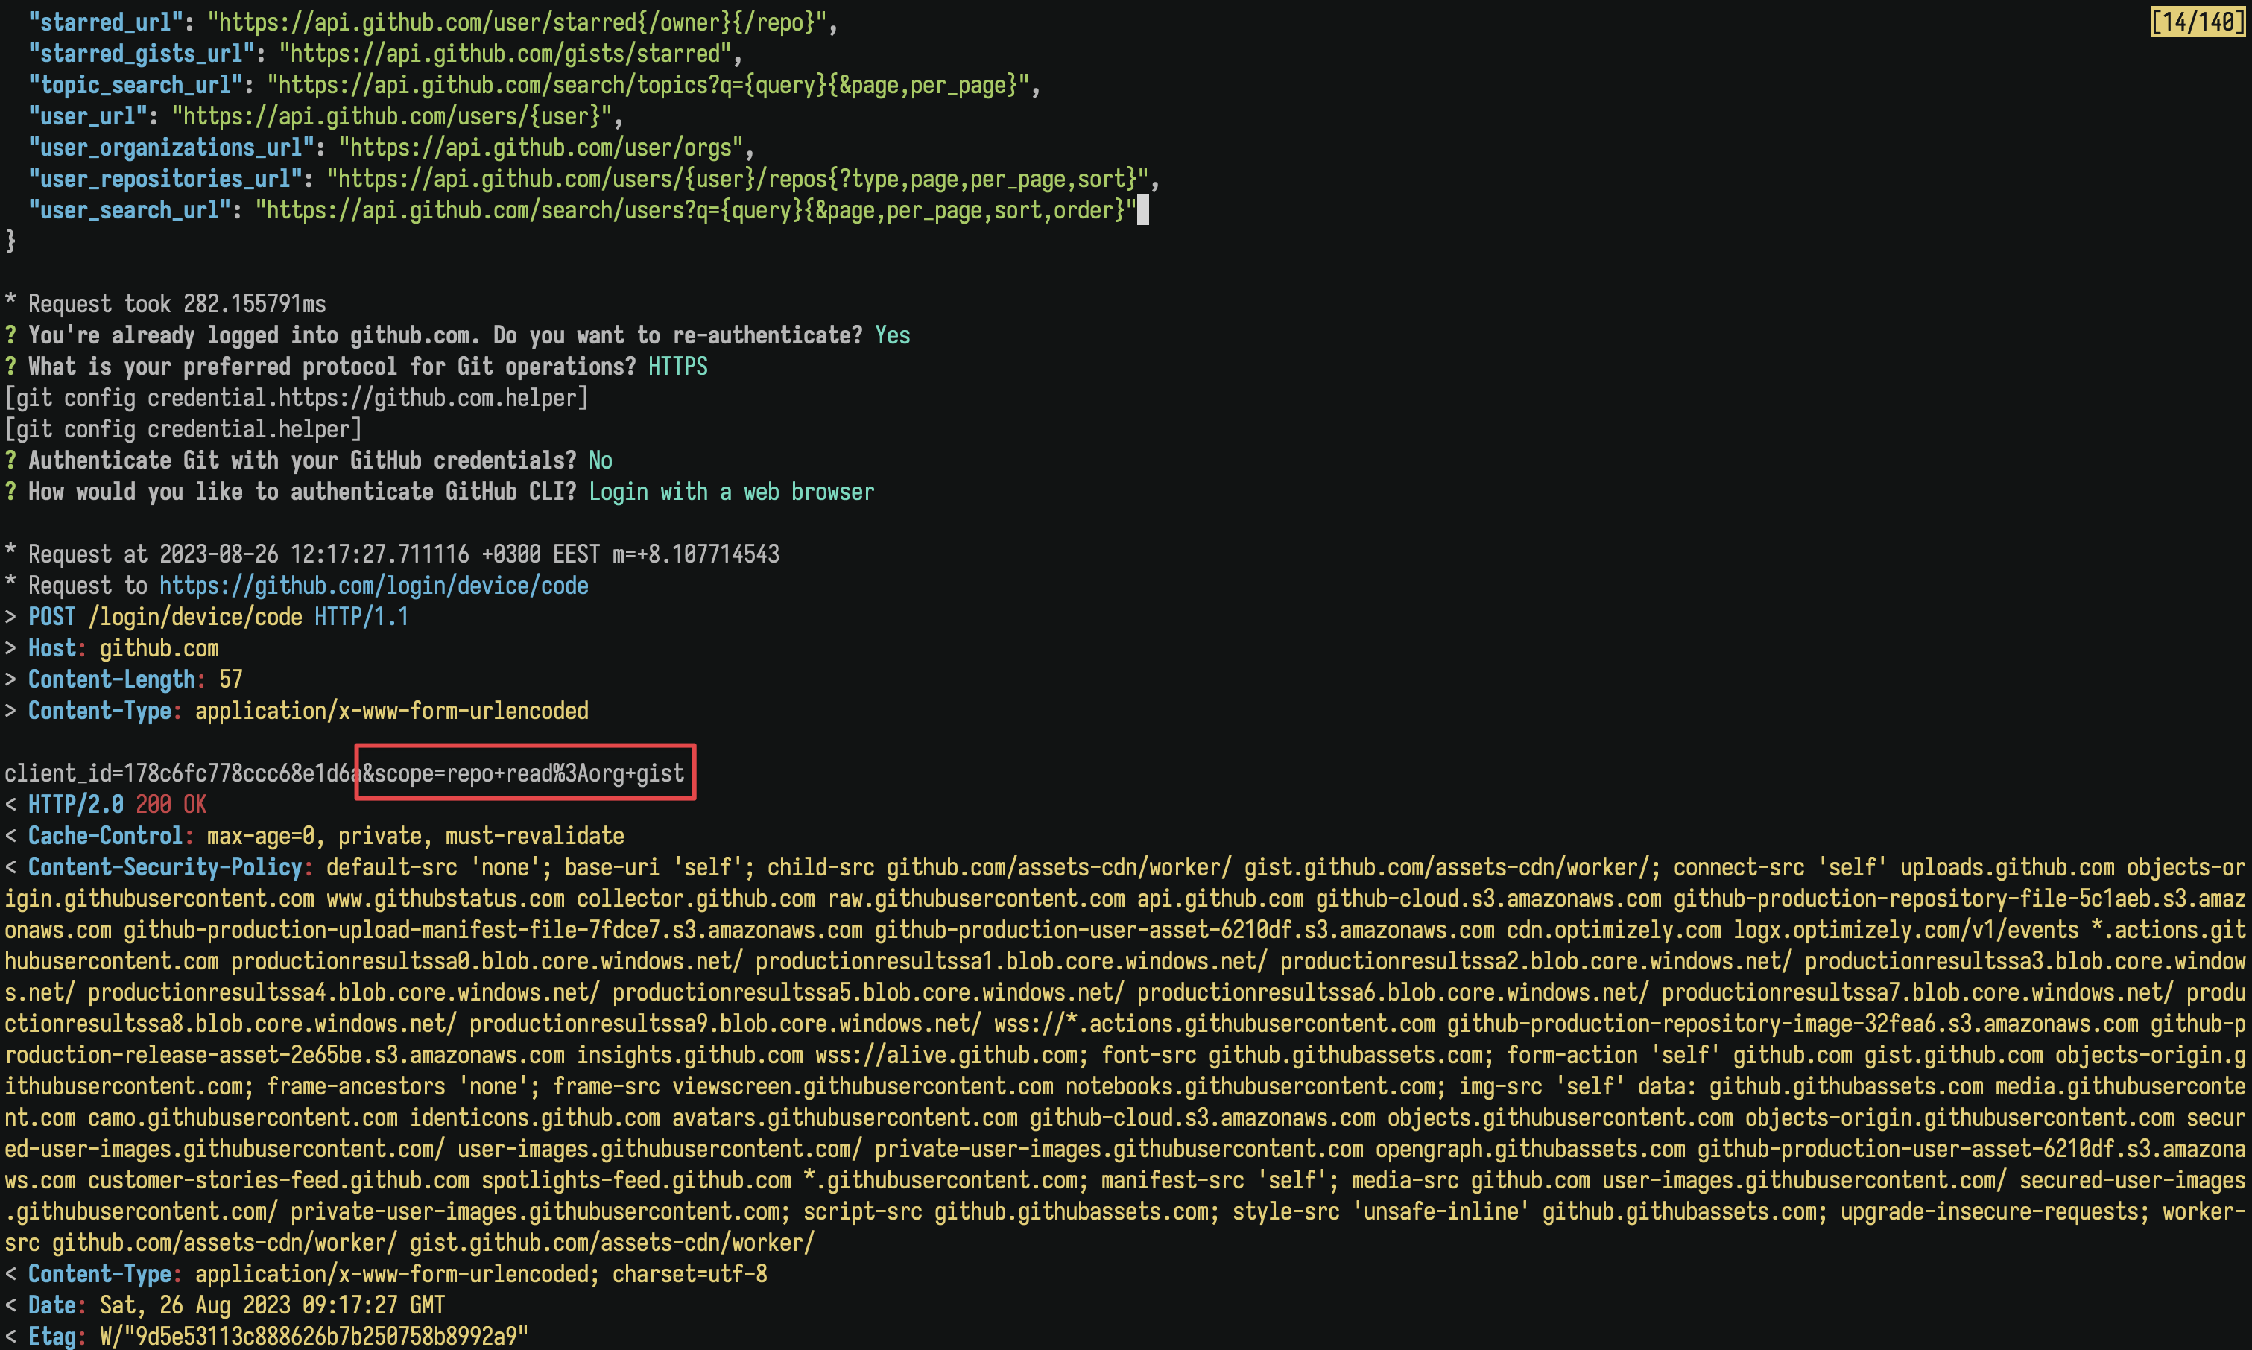Click the git config credential.https://github.com.helper line

click(297, 398)
